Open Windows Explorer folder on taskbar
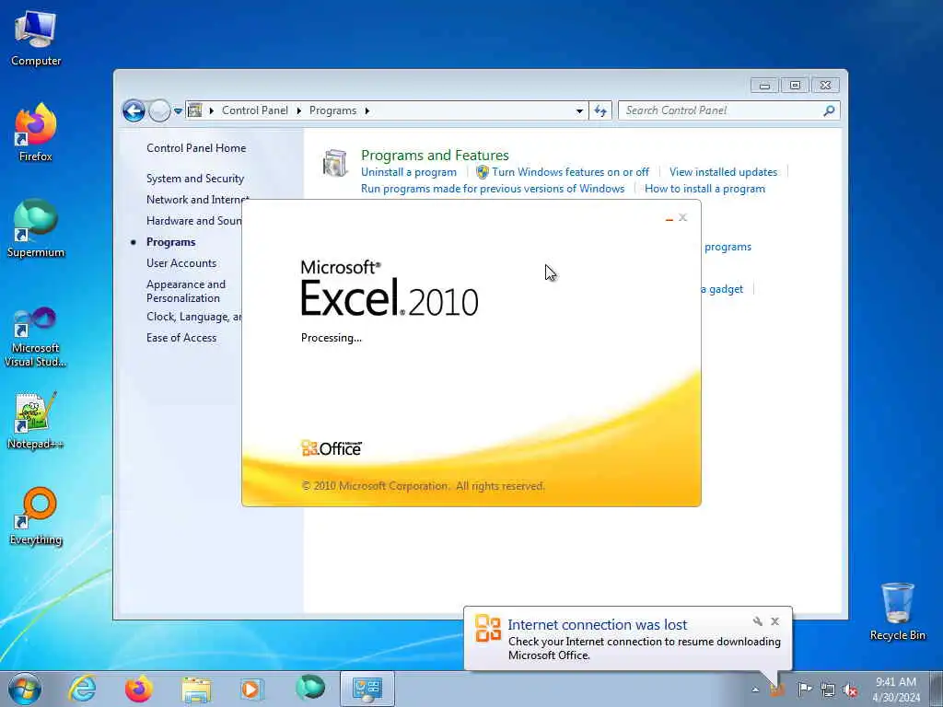This screenshot has height=707, width=943. click(196, 689)
